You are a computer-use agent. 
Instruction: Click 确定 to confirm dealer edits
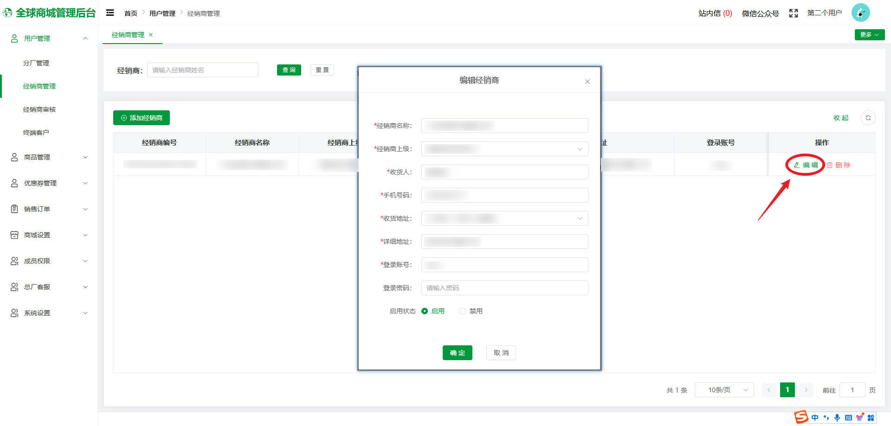(457, 353)
